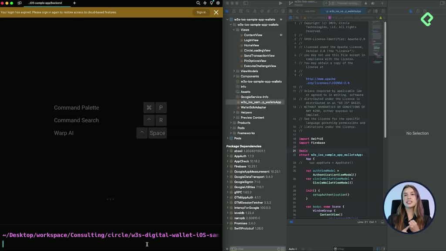
Task: Run the app using the Play button
Action: point(280,3)
